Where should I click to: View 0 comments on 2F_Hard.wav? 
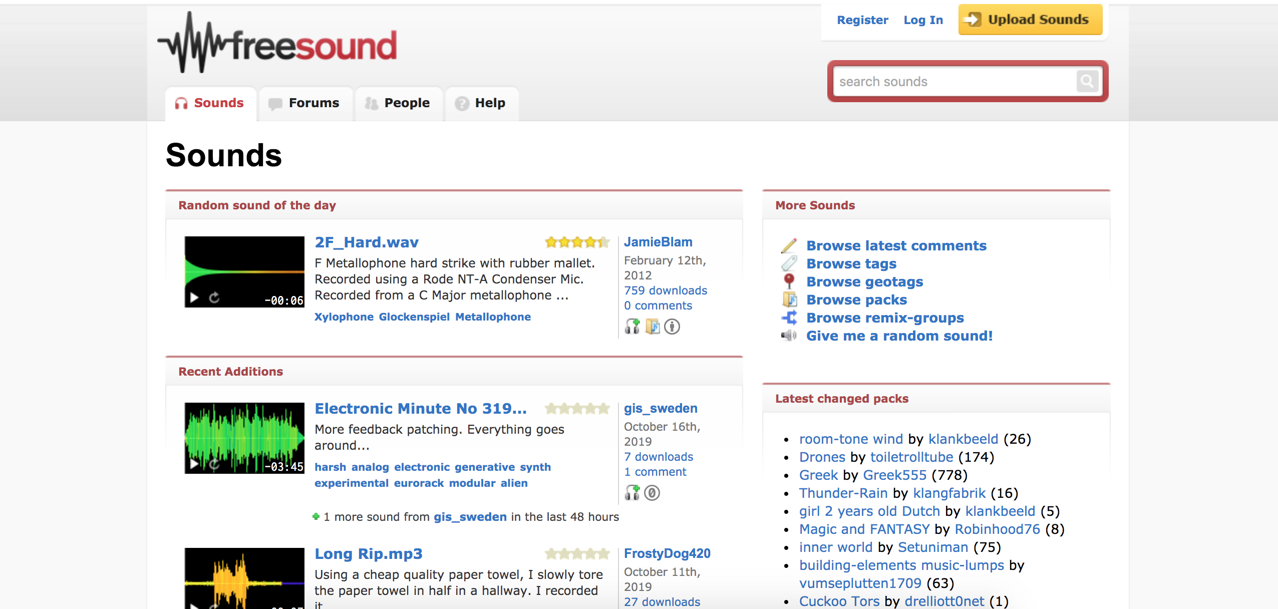tap(658, 306)
